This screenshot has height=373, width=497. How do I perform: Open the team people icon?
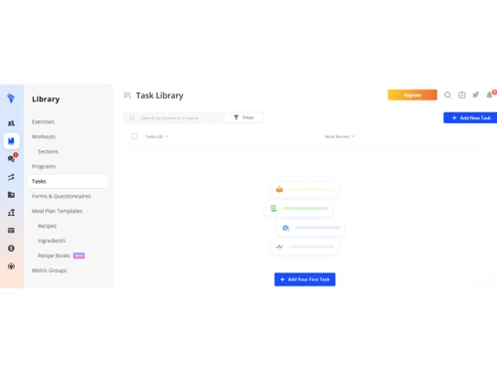(11, 267)
